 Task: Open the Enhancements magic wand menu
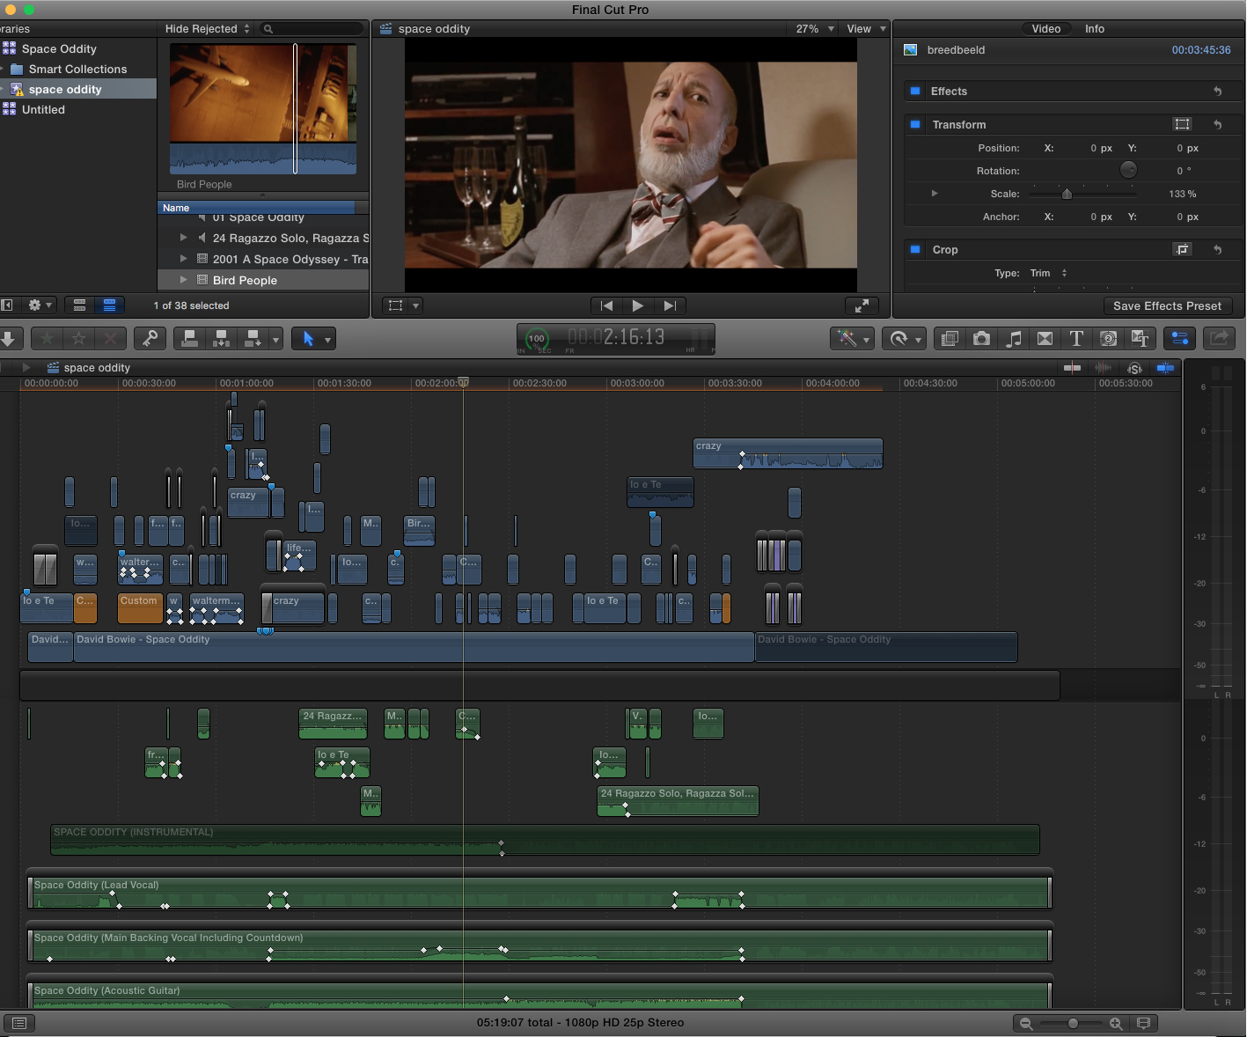852,338
